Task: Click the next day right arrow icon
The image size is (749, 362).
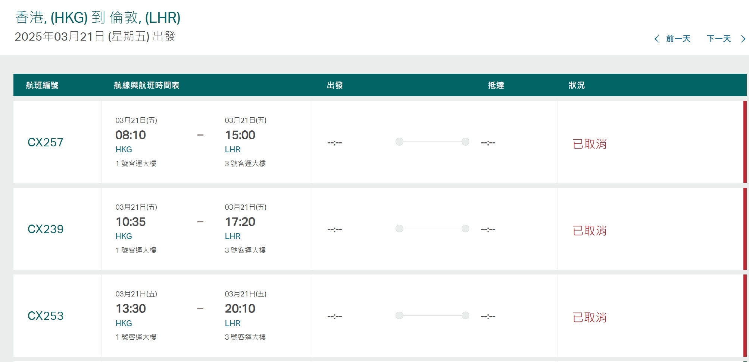Action: [743, 39]
